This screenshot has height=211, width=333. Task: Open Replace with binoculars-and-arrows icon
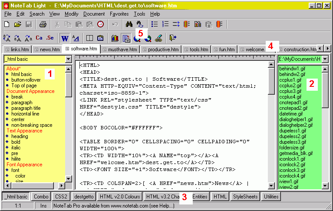point(140,24)
